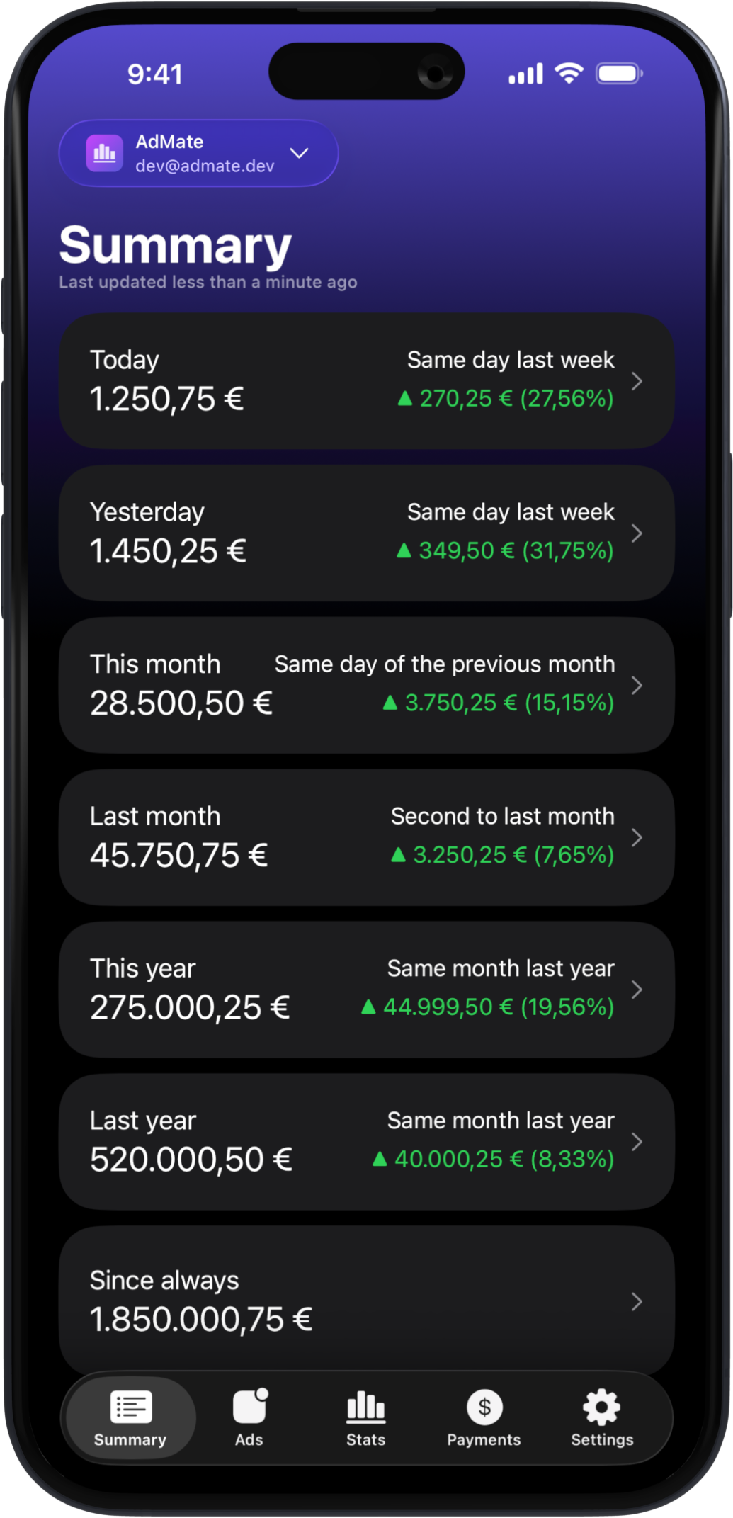Tap the AdMate purple bar-chart app icon
Image resolution: width=733 pixels, height=1518 pixels.
click(104, 153)
